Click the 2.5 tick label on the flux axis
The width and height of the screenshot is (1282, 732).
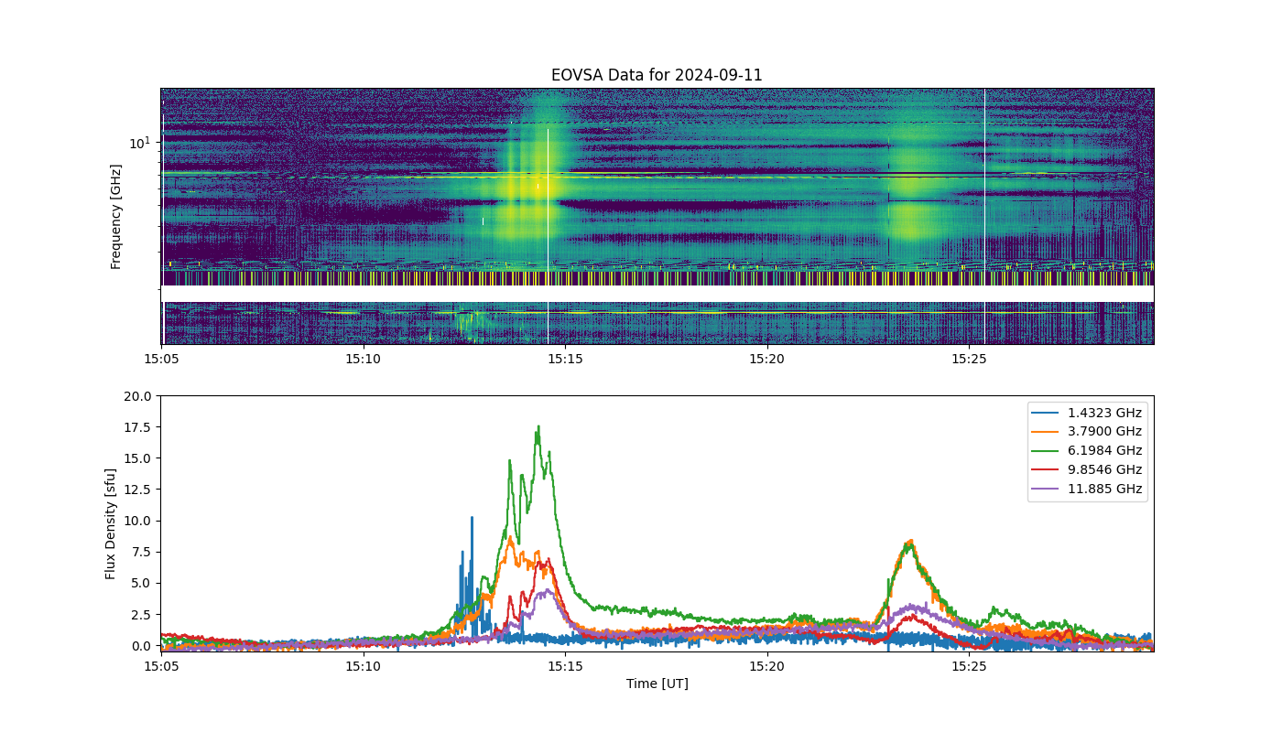coord(143,614)
